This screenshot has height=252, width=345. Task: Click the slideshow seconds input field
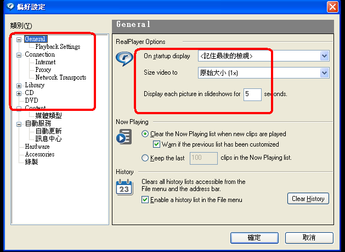click(x=252, y=94)
